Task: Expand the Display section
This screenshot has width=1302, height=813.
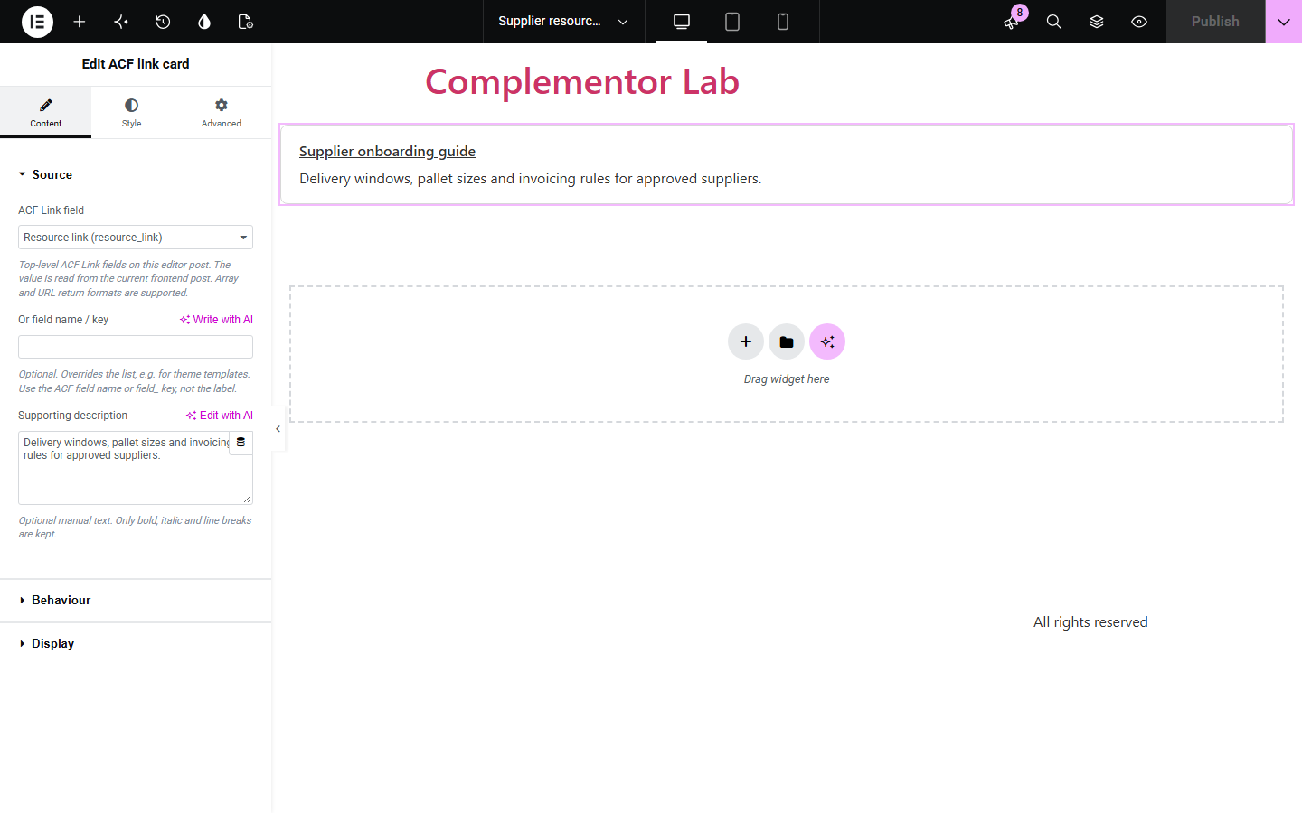Action: click(x=136, y=643)
